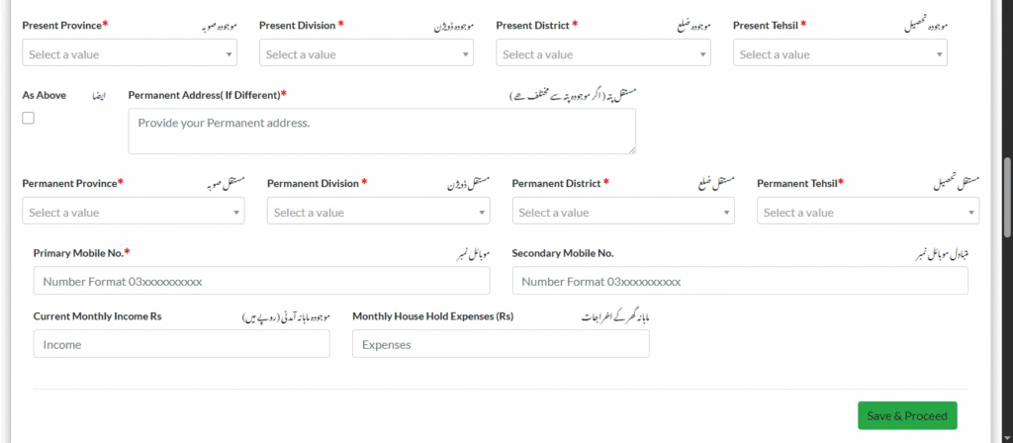
Task: Open the Present Province dropdown
Action: point(129,53)
